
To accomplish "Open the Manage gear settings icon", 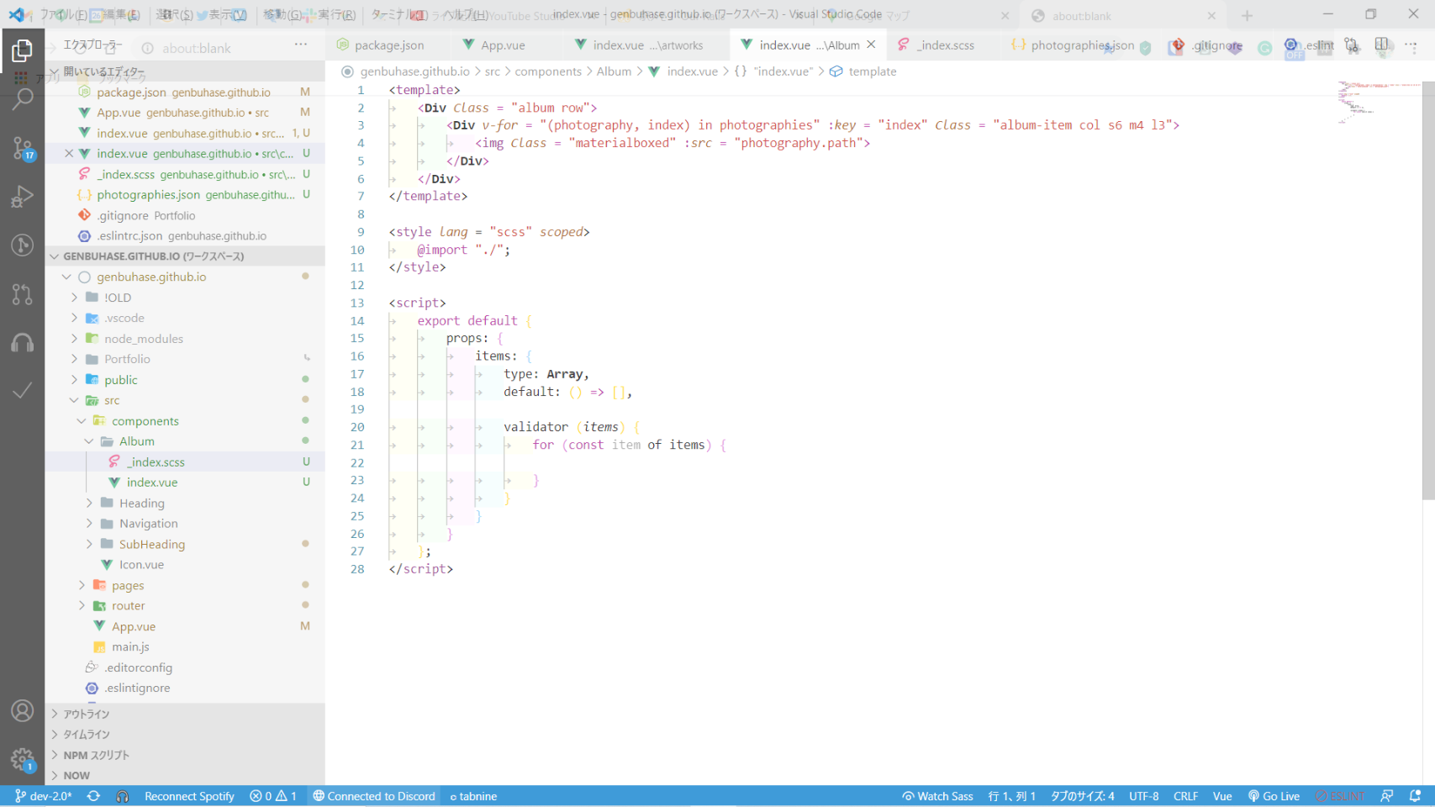I will pyautogui.click(x=22, y=759).
